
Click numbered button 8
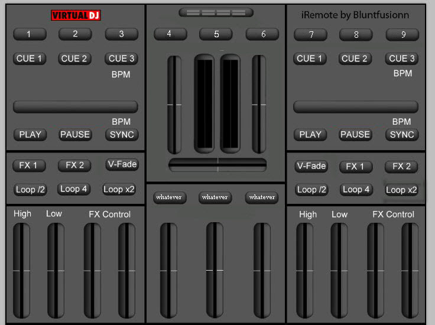(x=356, y=35)
